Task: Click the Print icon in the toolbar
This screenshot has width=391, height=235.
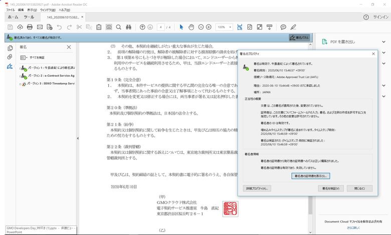Action: (x=30, y=27)
